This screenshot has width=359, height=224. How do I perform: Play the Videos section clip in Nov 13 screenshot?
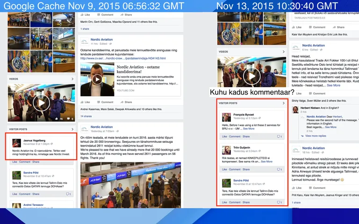tap(251, 76)
